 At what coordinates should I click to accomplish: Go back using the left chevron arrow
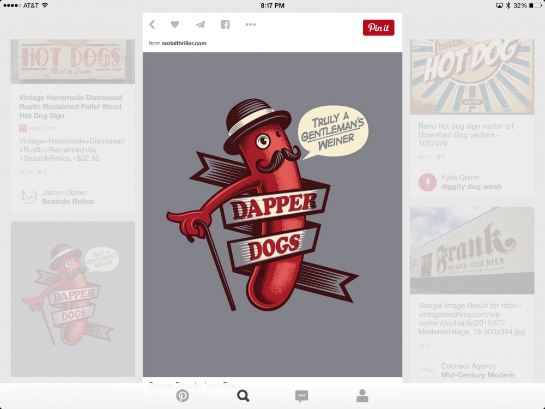click(x=152, y=25)
